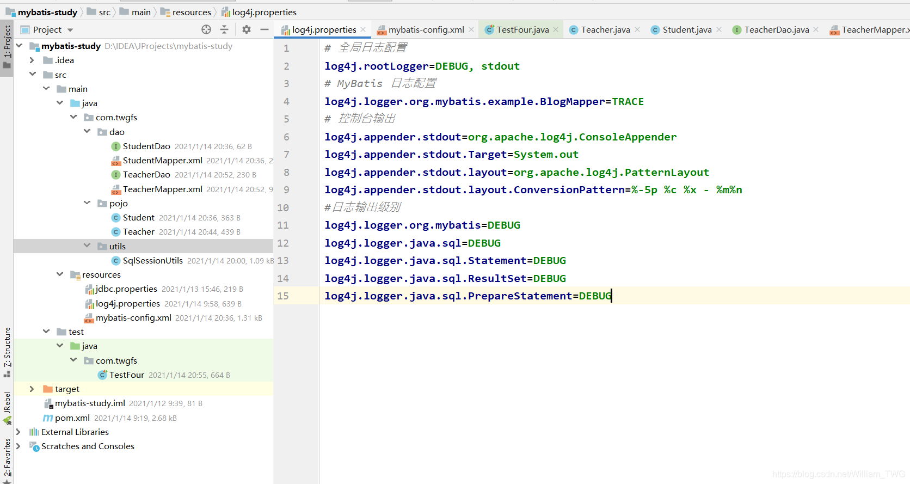
Task: Switch to Teacher.java editor tab
Action: 605,29
